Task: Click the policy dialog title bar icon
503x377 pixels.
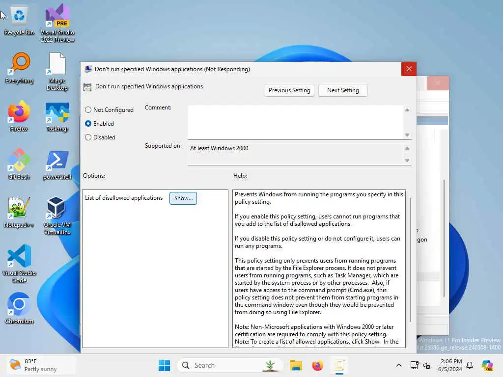Action: pos(88,69)
